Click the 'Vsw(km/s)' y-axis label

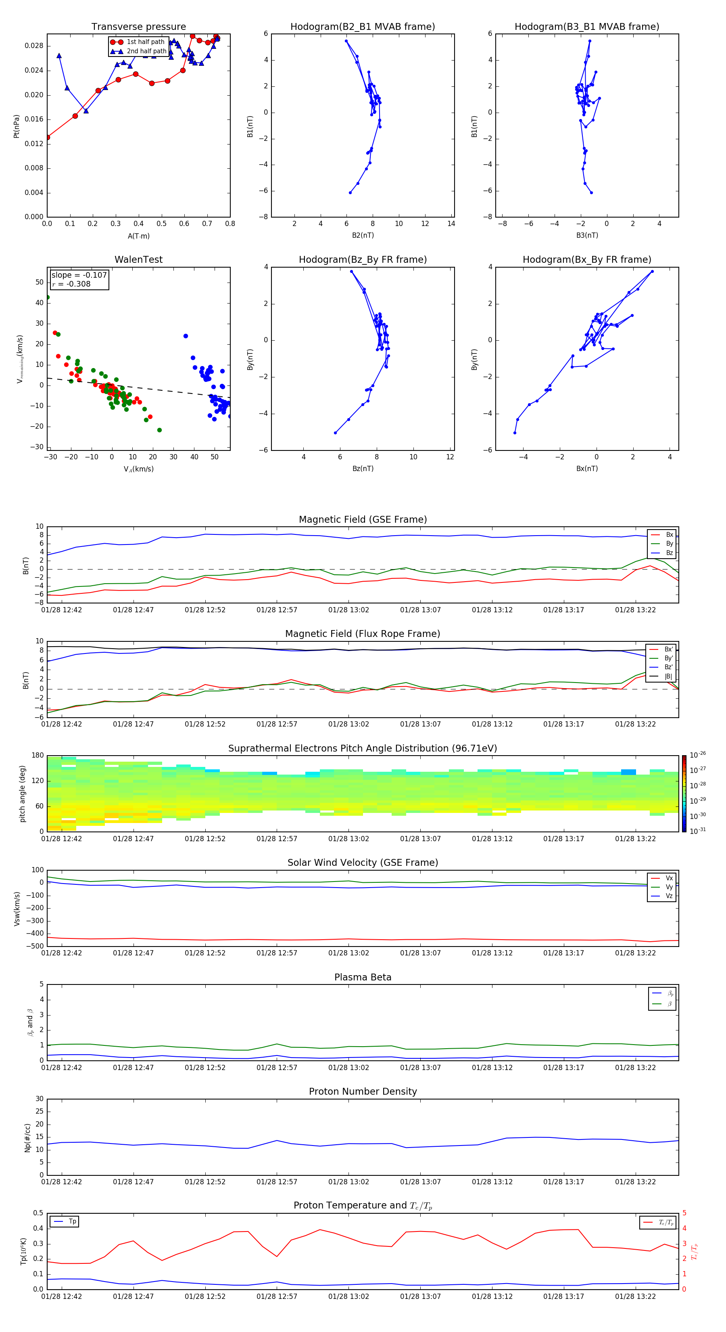tap(17, 909)
